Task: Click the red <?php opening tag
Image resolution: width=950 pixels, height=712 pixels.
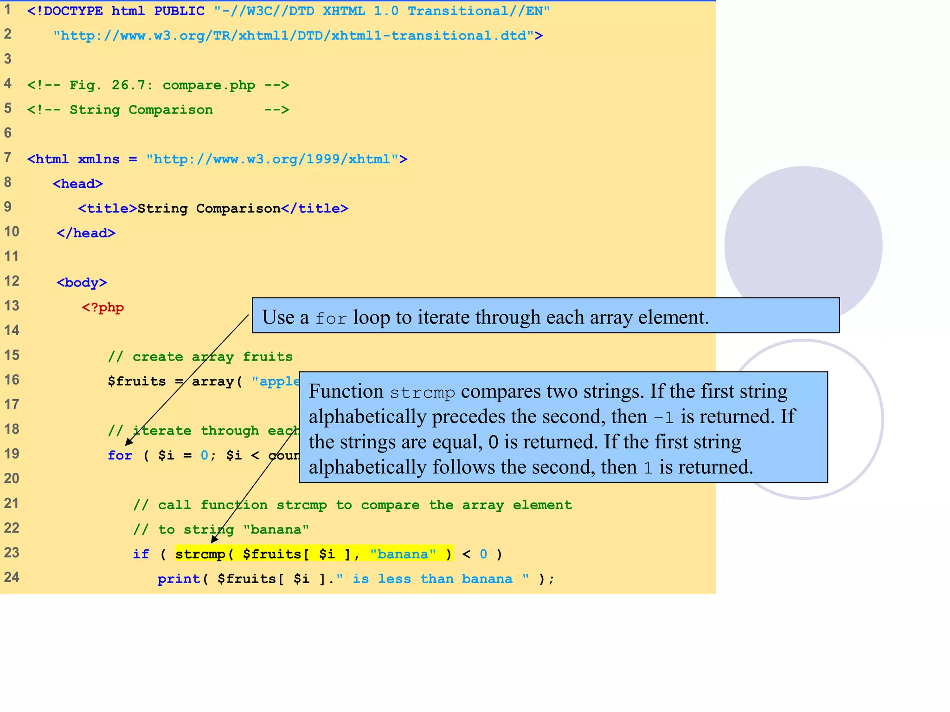Action: (x=103, y=307)
